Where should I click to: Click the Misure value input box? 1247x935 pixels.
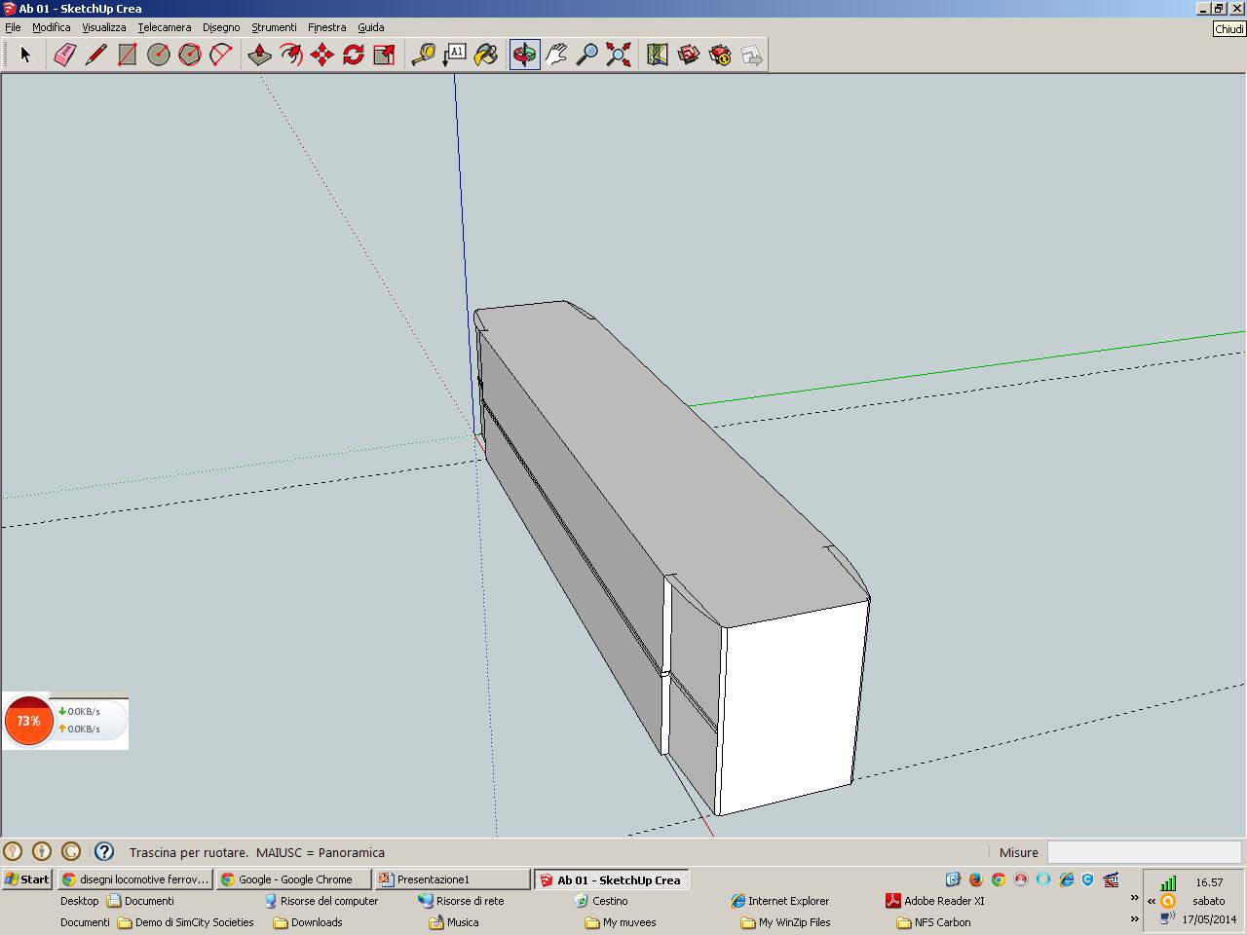(x=1144, y=852)
